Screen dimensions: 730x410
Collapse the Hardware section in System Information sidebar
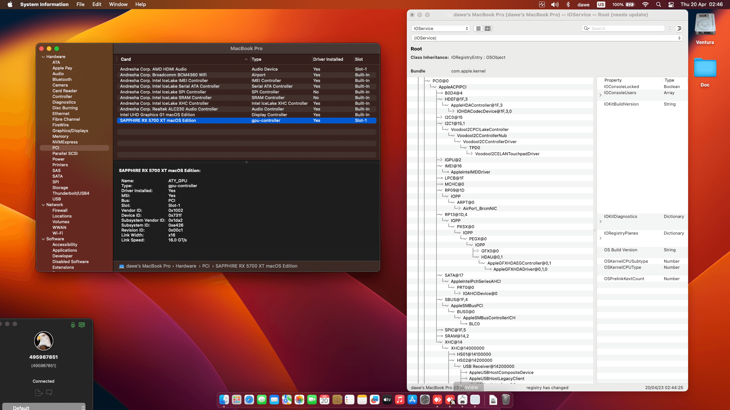43,57
